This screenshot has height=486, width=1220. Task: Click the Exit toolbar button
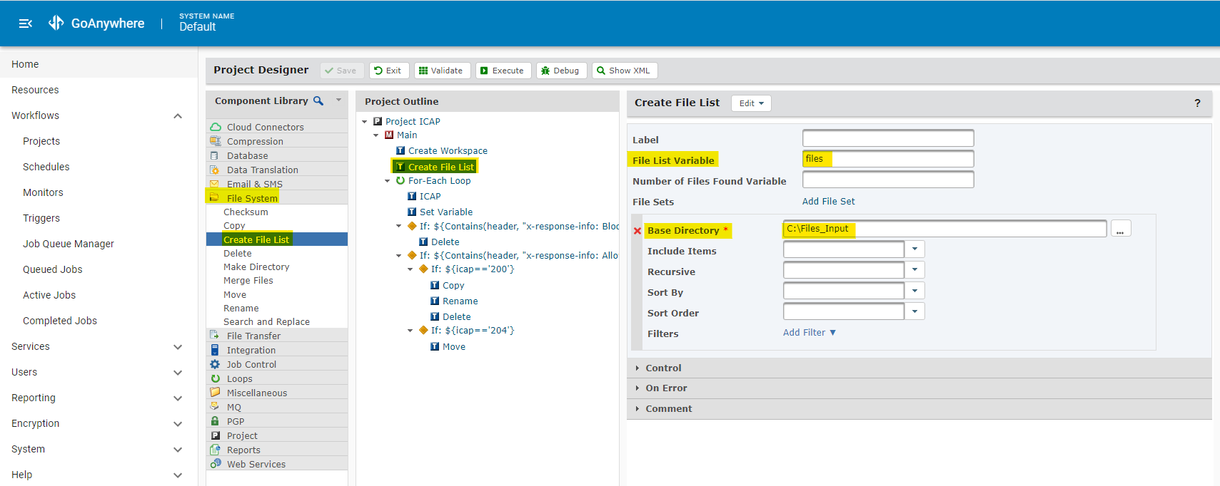(389, 71)
